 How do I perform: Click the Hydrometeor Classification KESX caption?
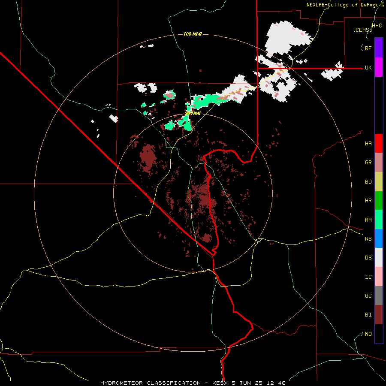point(193,383)
